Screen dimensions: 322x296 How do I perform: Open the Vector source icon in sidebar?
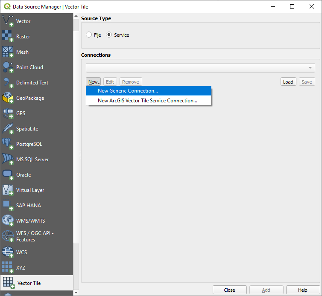(8, 21)
